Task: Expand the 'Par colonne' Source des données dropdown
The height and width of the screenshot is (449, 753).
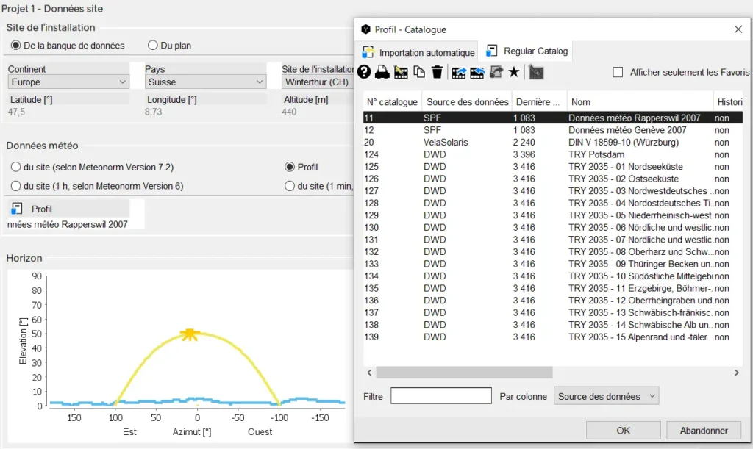Action: [x=606, y=396]
